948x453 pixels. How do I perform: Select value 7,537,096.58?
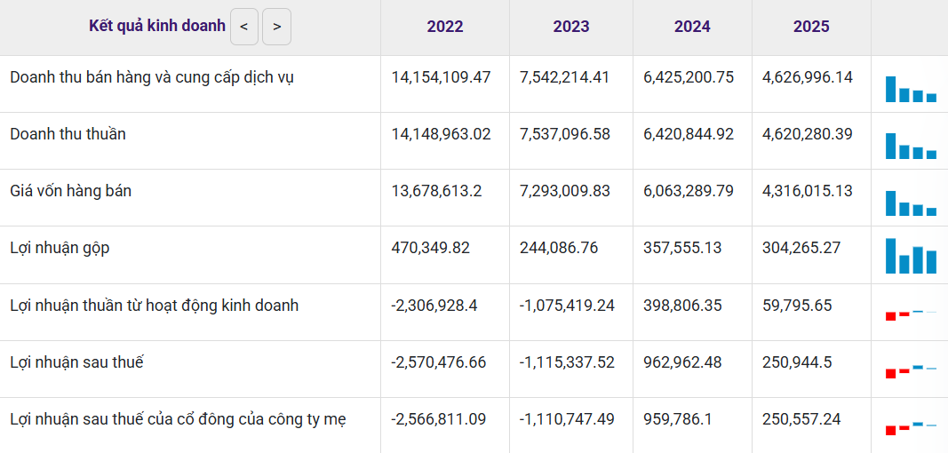coord(565,134)
